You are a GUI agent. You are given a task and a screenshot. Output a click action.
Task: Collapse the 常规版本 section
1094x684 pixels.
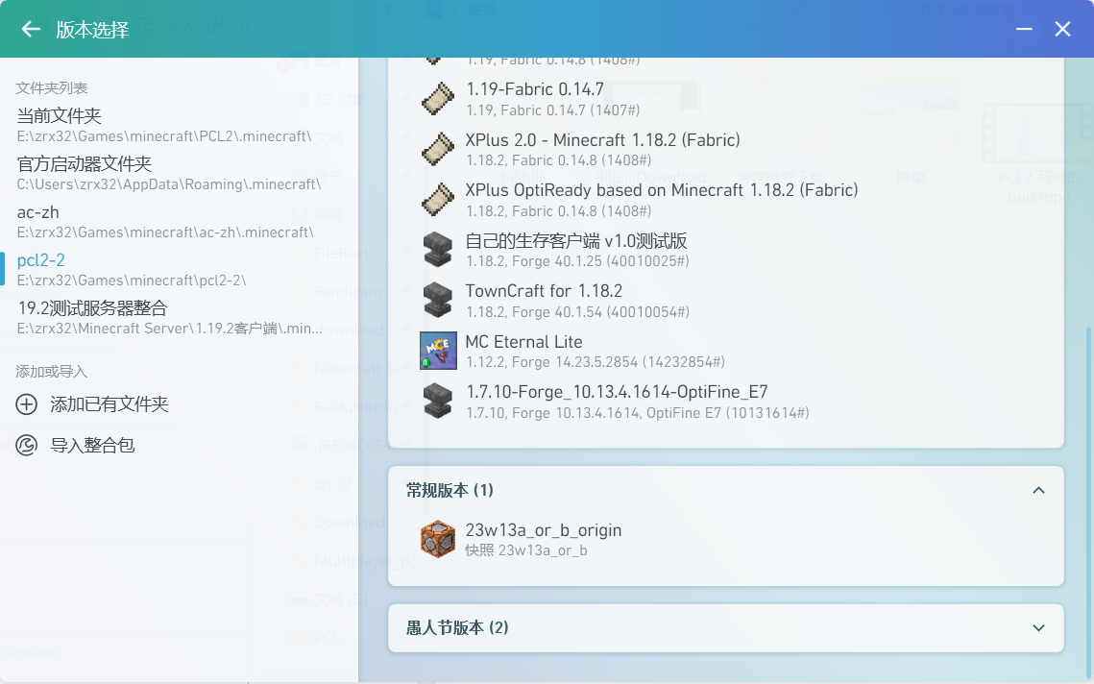coord(1038,490)
